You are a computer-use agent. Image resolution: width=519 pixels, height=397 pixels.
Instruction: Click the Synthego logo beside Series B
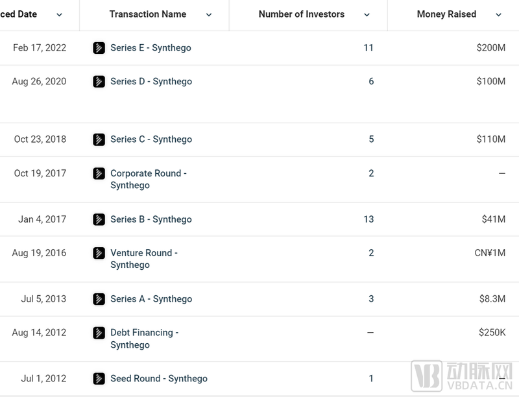99,219
